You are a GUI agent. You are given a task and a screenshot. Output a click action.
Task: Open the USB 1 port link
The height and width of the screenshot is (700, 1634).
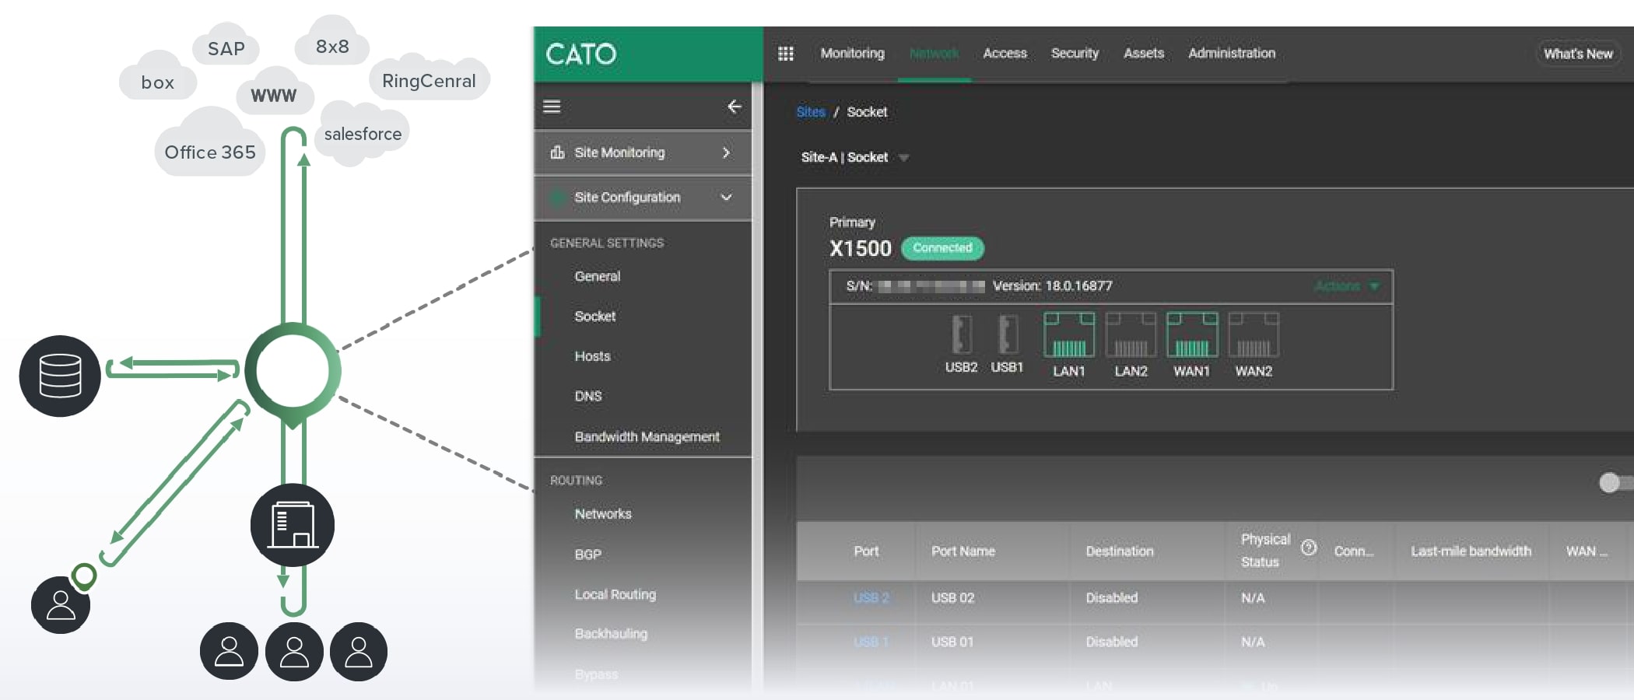871,642
